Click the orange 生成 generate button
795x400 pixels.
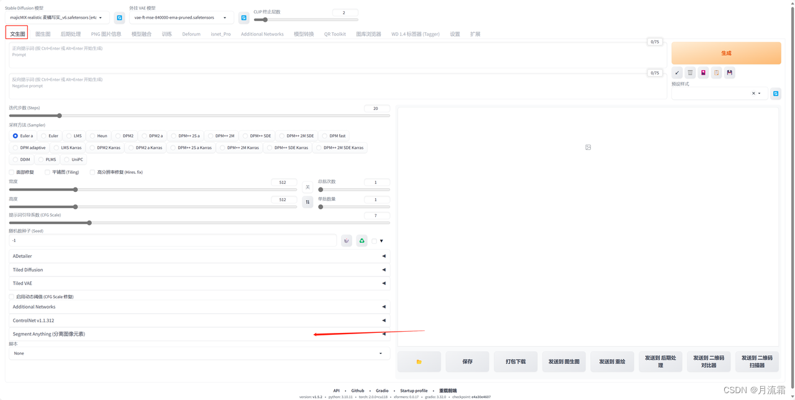pos(726,53)
